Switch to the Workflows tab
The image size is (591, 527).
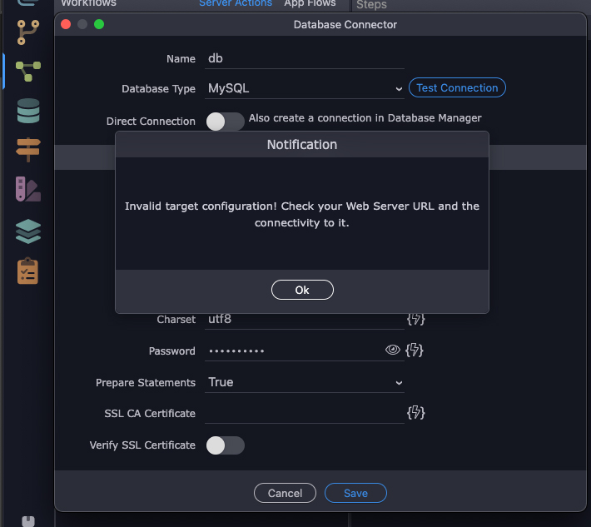pyautogui.click(x=88, y=3)
